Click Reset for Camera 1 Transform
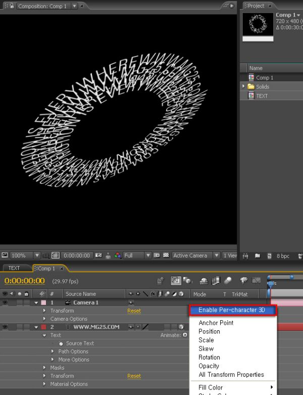 pos(134,311)
